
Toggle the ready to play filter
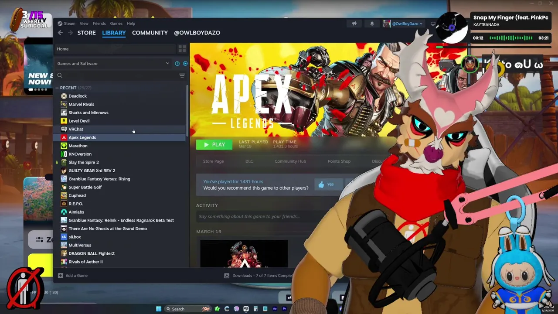[x=185, y=64]
